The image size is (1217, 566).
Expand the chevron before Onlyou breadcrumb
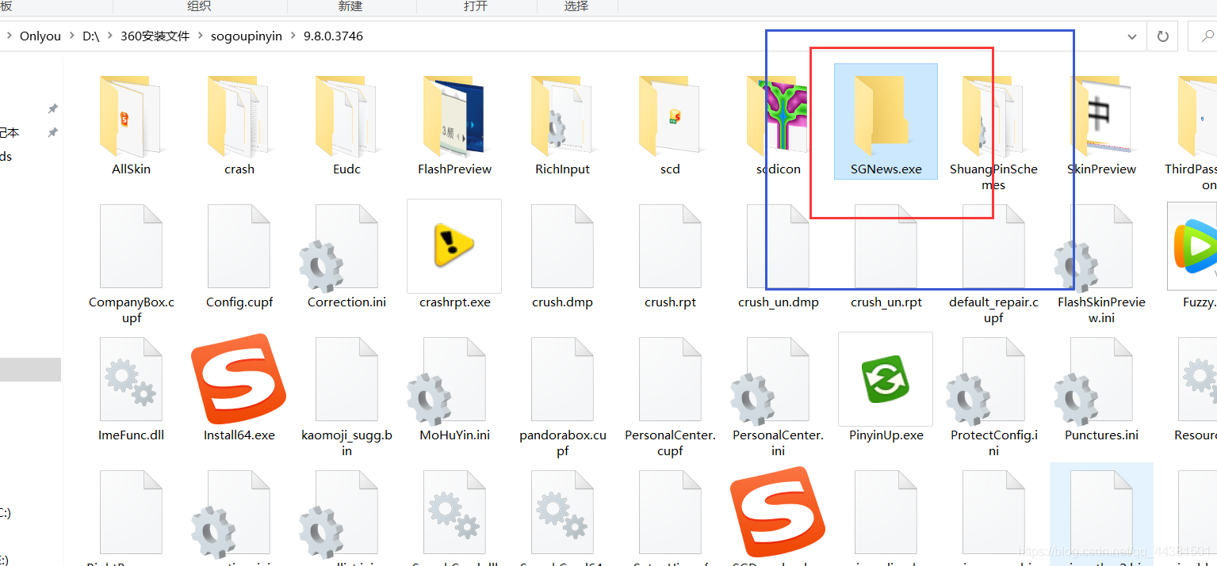[x=9, y=36]
